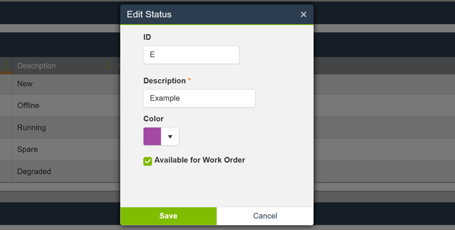Click the Description field label in the dialog
455x230 pixels.
[164, 81]
